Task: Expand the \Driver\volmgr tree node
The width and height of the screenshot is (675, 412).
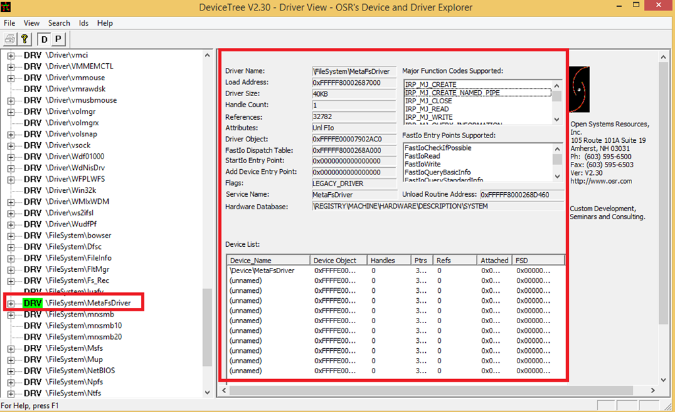Action: pos(11,111)
